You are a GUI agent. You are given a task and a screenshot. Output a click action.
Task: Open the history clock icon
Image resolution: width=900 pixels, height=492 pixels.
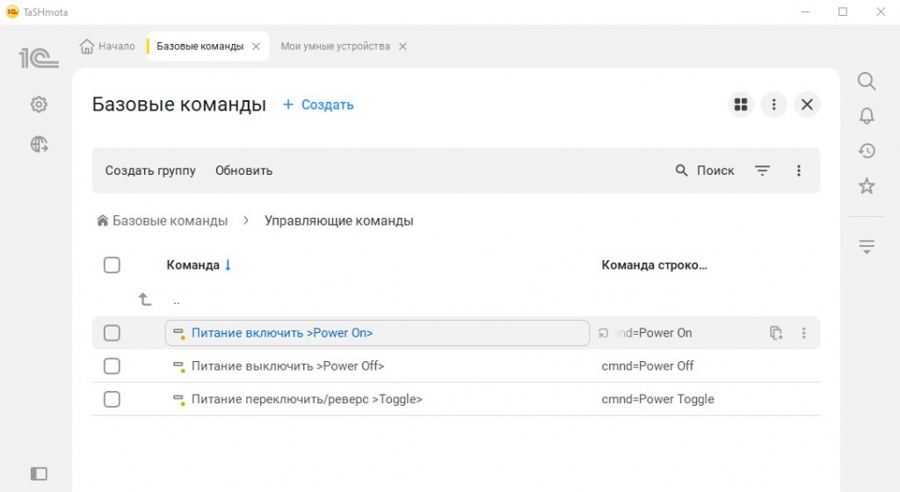tap(867, 151)
